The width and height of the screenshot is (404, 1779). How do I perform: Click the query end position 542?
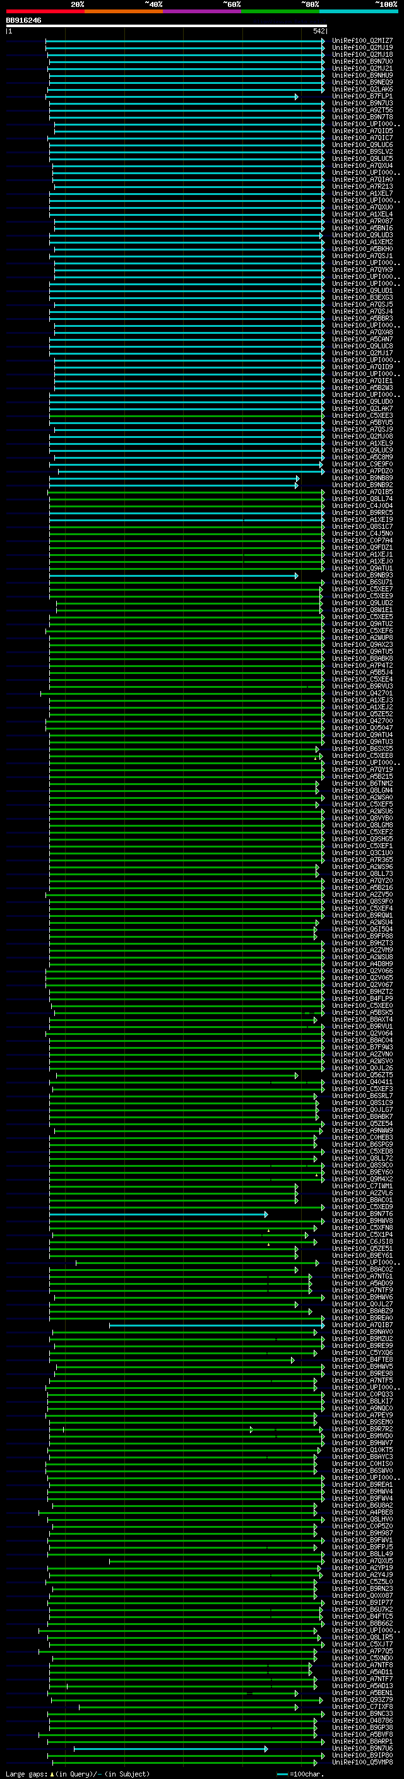point(319,32)
